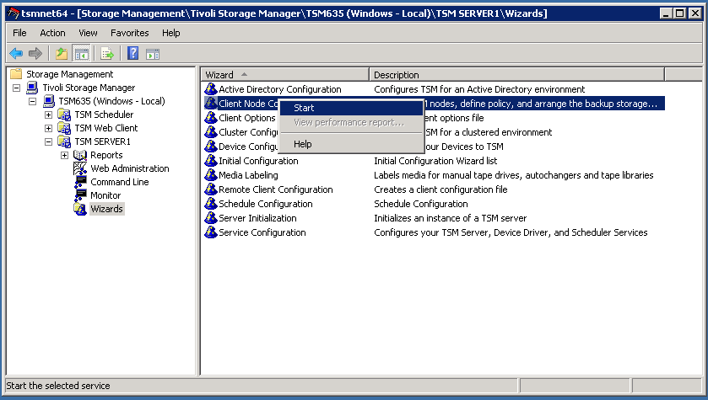Image resolution: width=708 pixels, height=400 pixels.
Task: Click the Media Labeling wizard icon
Action: tap(210, 175)
